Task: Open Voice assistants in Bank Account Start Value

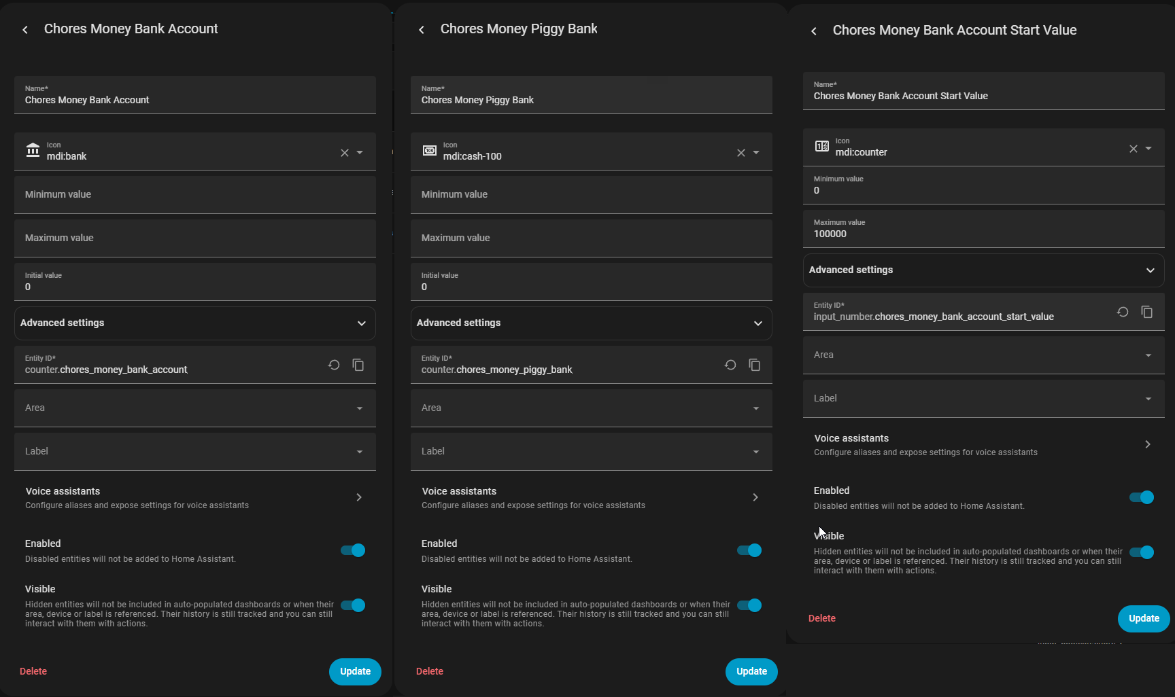Action: tap(983, 444)
